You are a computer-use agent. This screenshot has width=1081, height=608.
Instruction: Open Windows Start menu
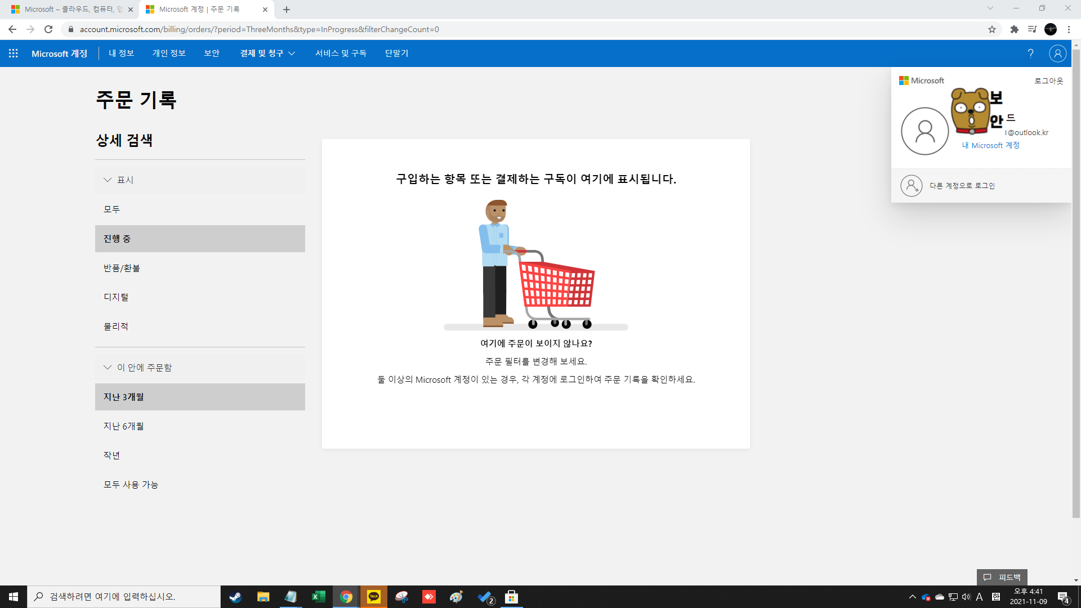(14, 597)
